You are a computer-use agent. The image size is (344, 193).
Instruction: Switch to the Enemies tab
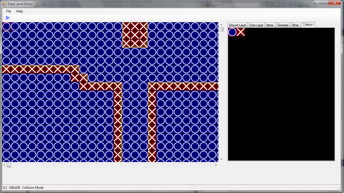[283, 25]
